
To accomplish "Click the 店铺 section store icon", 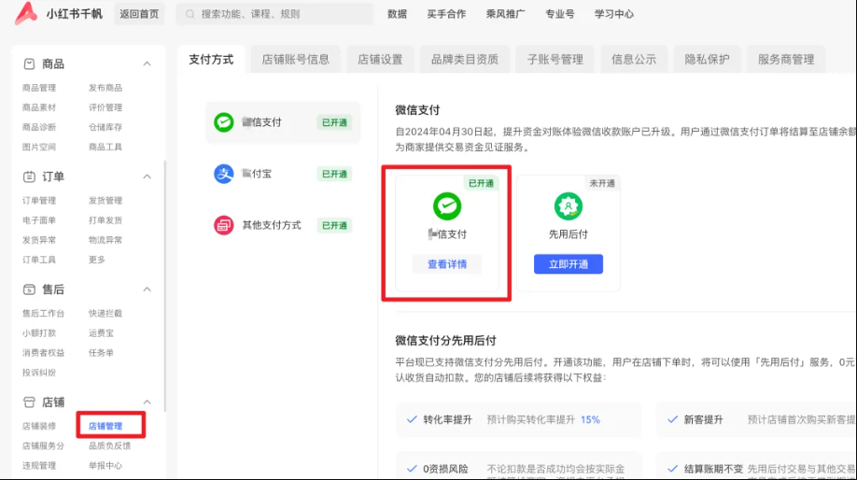I will pos(29,402).
